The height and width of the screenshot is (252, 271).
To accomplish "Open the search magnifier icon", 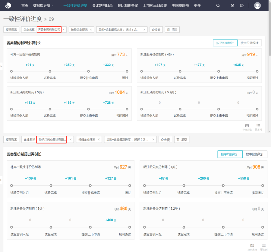I will 218,6.
